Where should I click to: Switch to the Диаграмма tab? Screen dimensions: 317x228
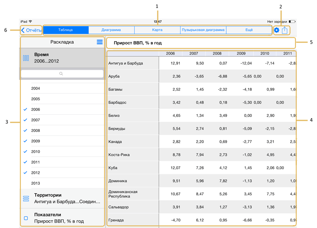pyautogui.click(x=111, y=30)
